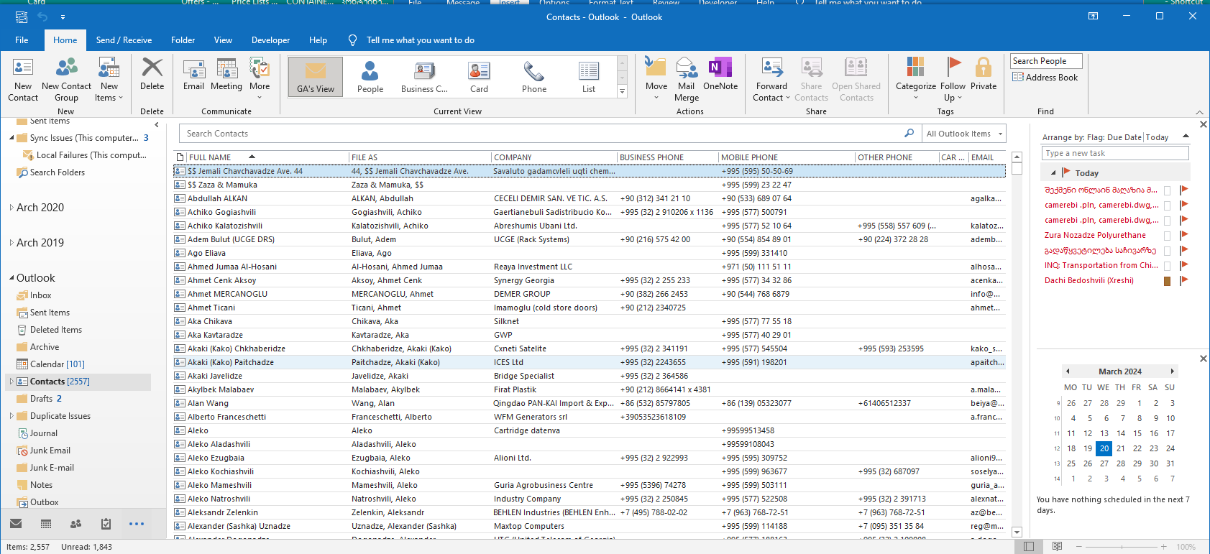This screenshot has height=554, width=1210.
Task: Close the To-Do task pane
Action: point(1203,124)
